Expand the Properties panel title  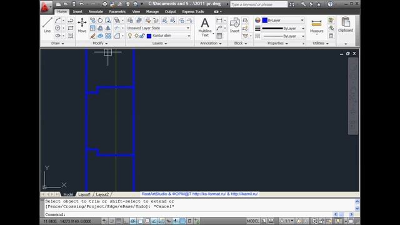(x=277, y=43)
